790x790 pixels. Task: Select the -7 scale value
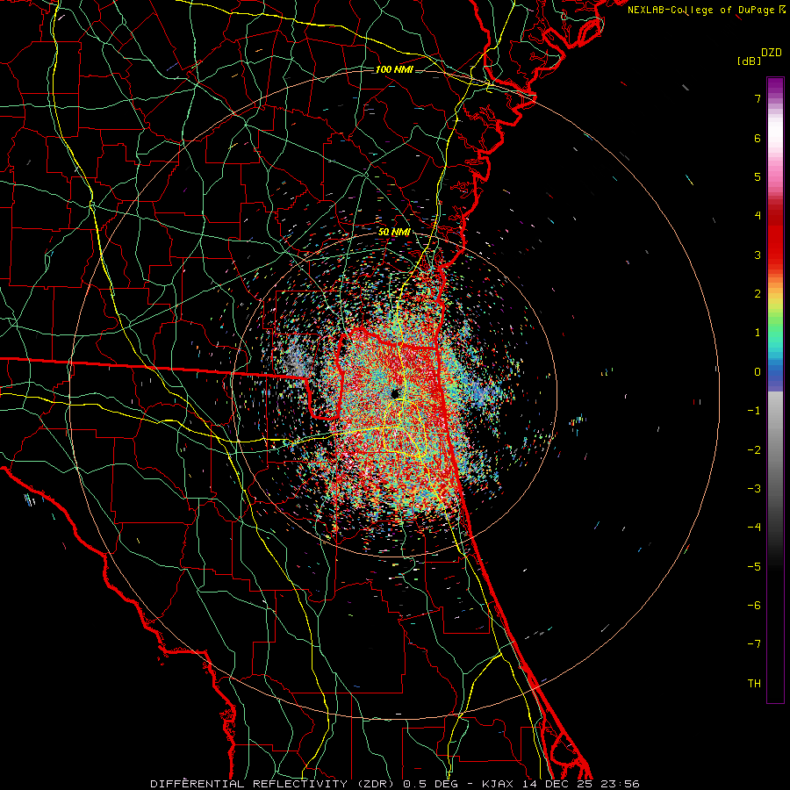(x=754, y=644)
